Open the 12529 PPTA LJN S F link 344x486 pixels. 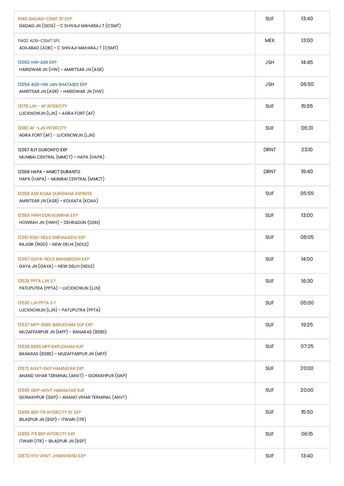pos(37,281)
